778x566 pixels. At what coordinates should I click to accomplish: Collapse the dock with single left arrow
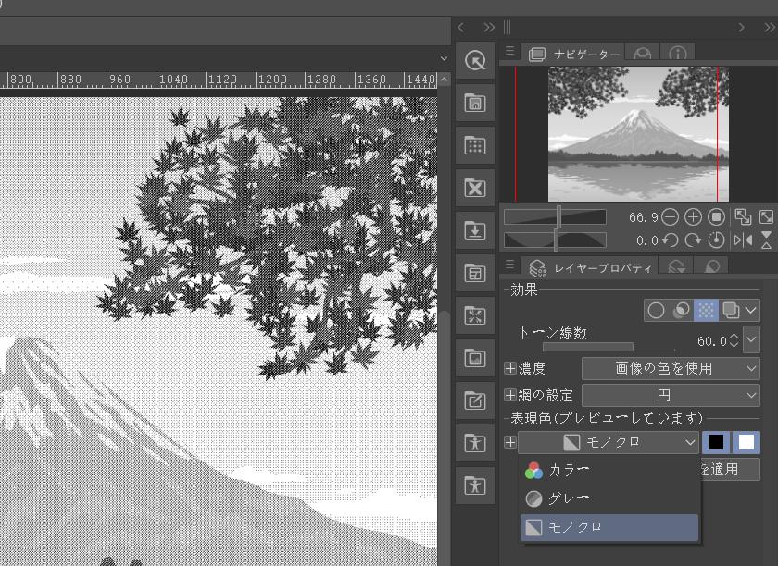461,28
